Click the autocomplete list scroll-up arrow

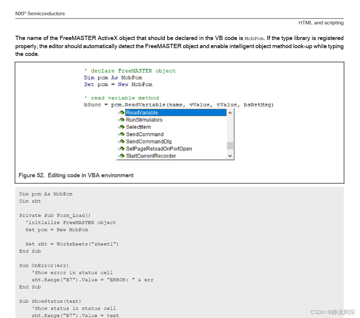230,113
